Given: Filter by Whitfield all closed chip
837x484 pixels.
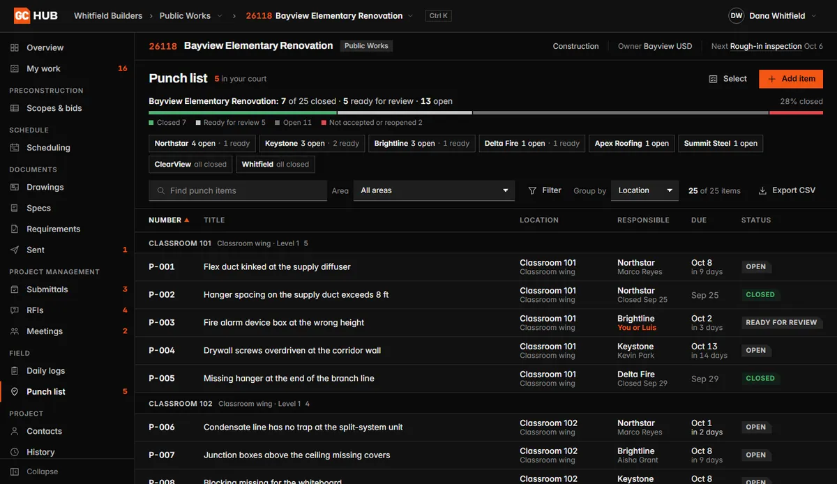Looking at the screenshot, I should (x=276, y=165).
